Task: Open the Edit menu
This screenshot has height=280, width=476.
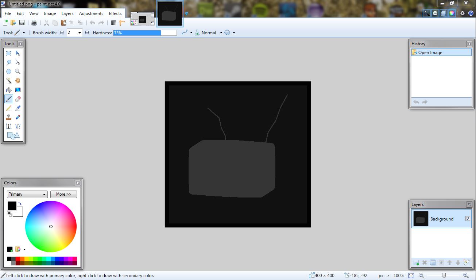Action: click(20, 14)
